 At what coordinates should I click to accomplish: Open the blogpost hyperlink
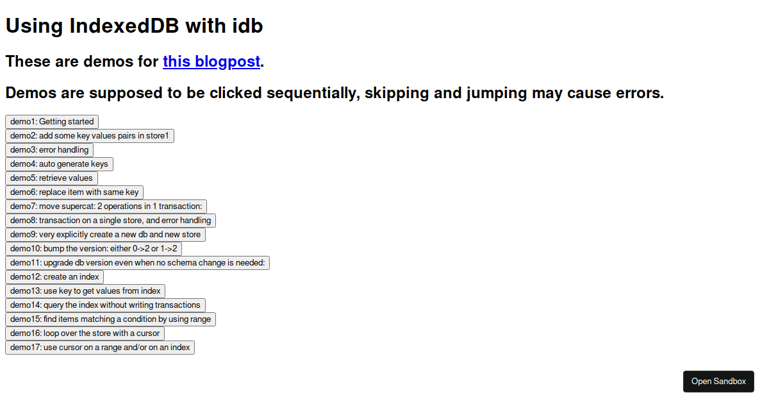tap(211, 62)
